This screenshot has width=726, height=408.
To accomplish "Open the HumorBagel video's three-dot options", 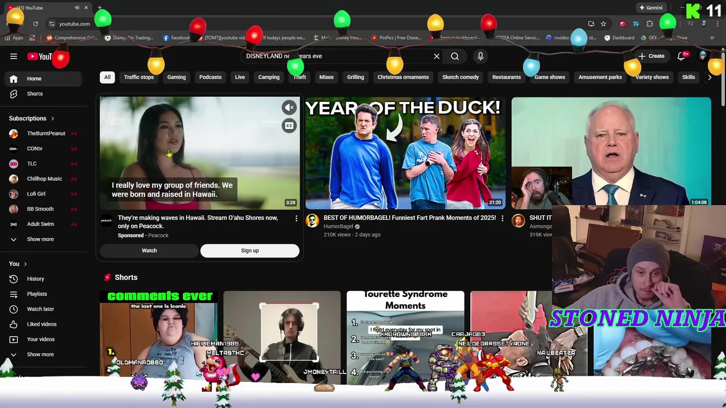I will [501, 218].
